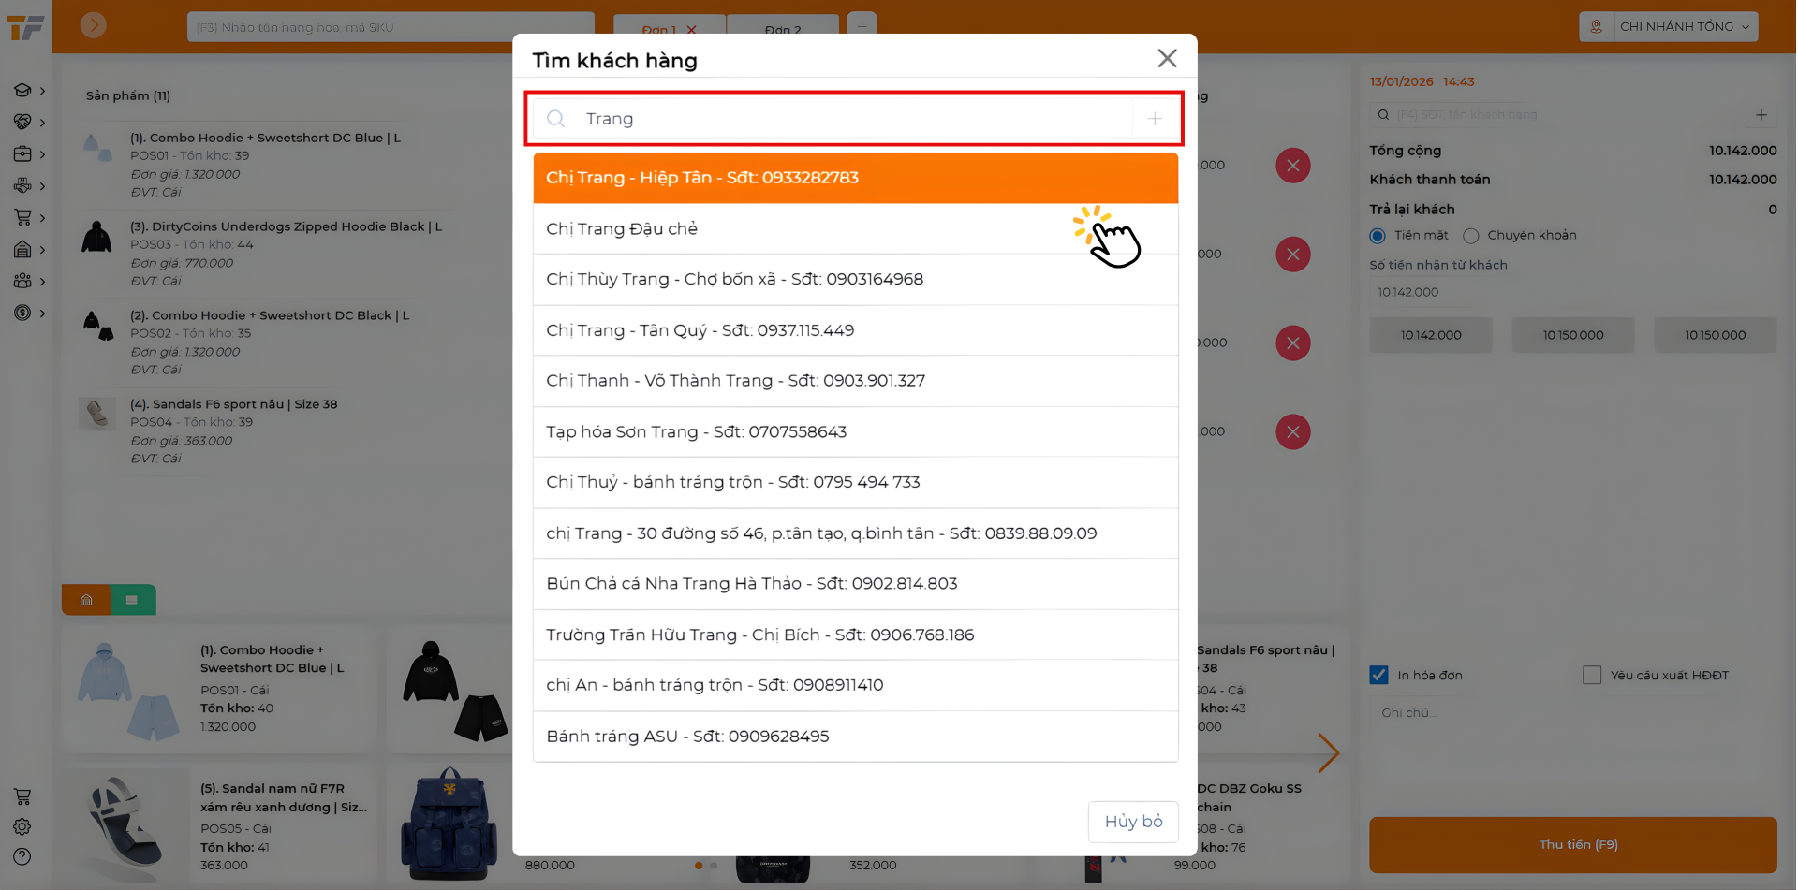Click the plus icon in customer search field
1798x890 pixels.
tap(1154, 119)
